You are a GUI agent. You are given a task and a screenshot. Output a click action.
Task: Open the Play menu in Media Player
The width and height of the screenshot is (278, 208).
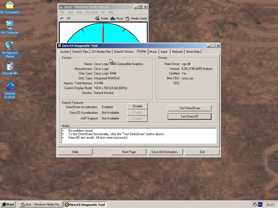coord(80,12)
